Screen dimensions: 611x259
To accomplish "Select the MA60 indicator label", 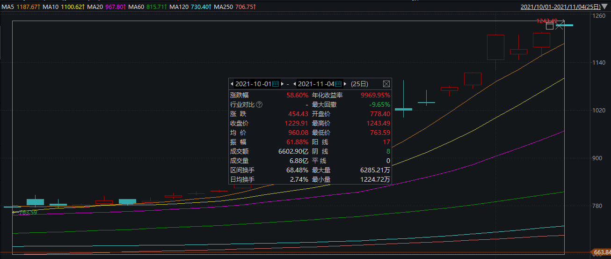I will pyautogui.click(x=136, y=7).
